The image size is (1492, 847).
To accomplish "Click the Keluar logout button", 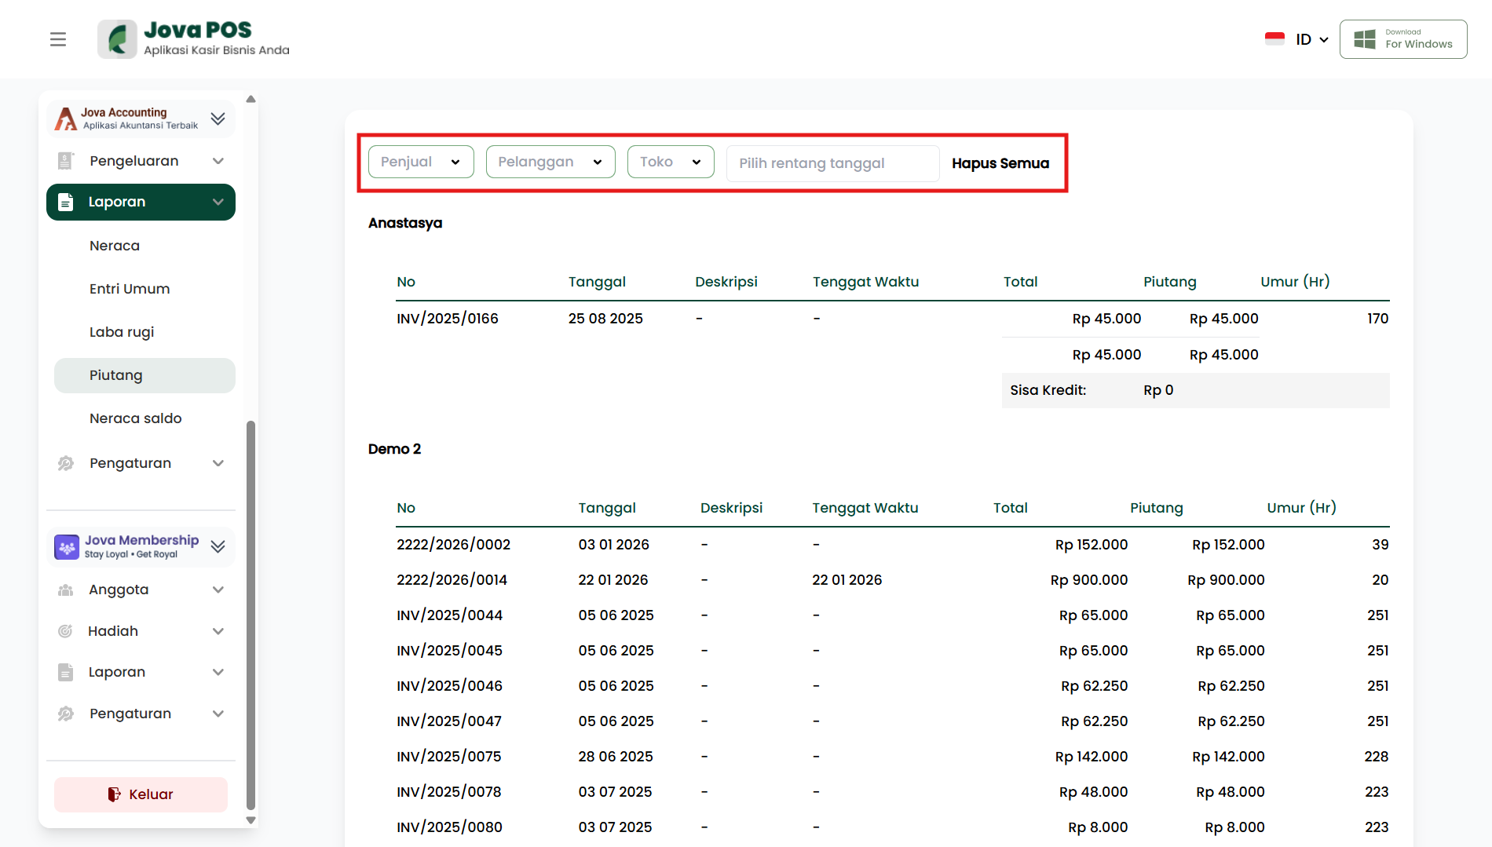I will (141, 794).
